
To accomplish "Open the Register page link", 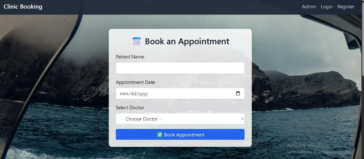I will tap(346, 7).
